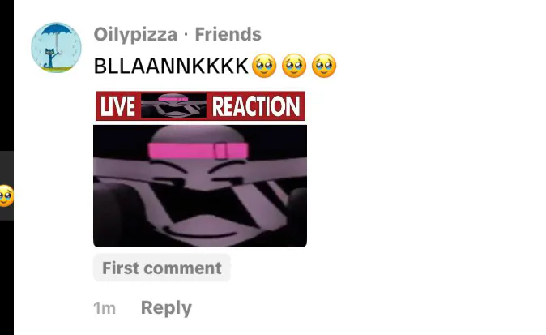Click the Friends label beside the username
Viewport: 546px width, 335px height.
pyautogui.click(x=228, y=34)
